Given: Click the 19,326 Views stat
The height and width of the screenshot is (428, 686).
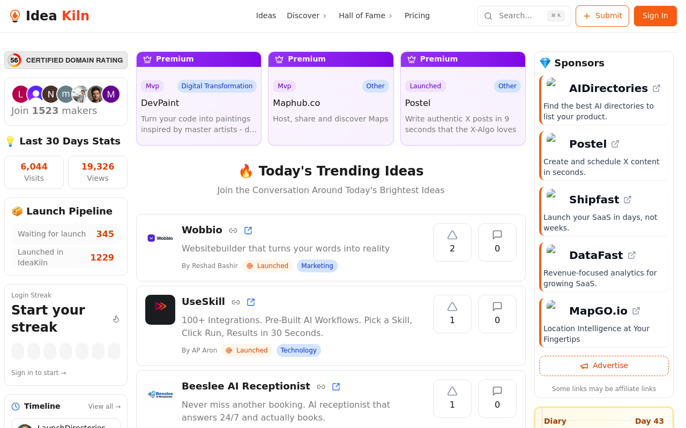Looking at the screenshot, I should 98,172.
